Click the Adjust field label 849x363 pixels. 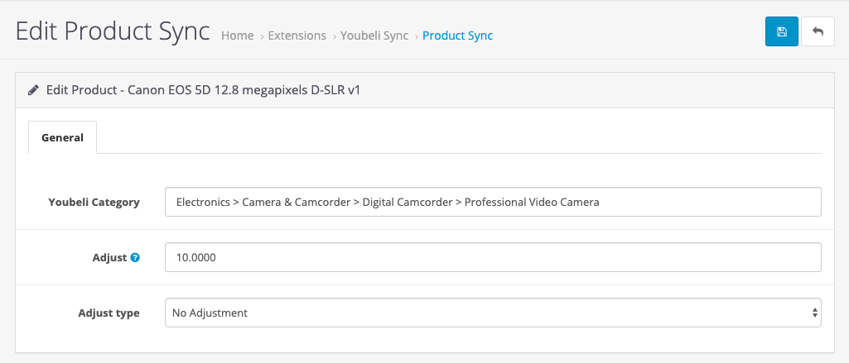(x=109, y=257)
